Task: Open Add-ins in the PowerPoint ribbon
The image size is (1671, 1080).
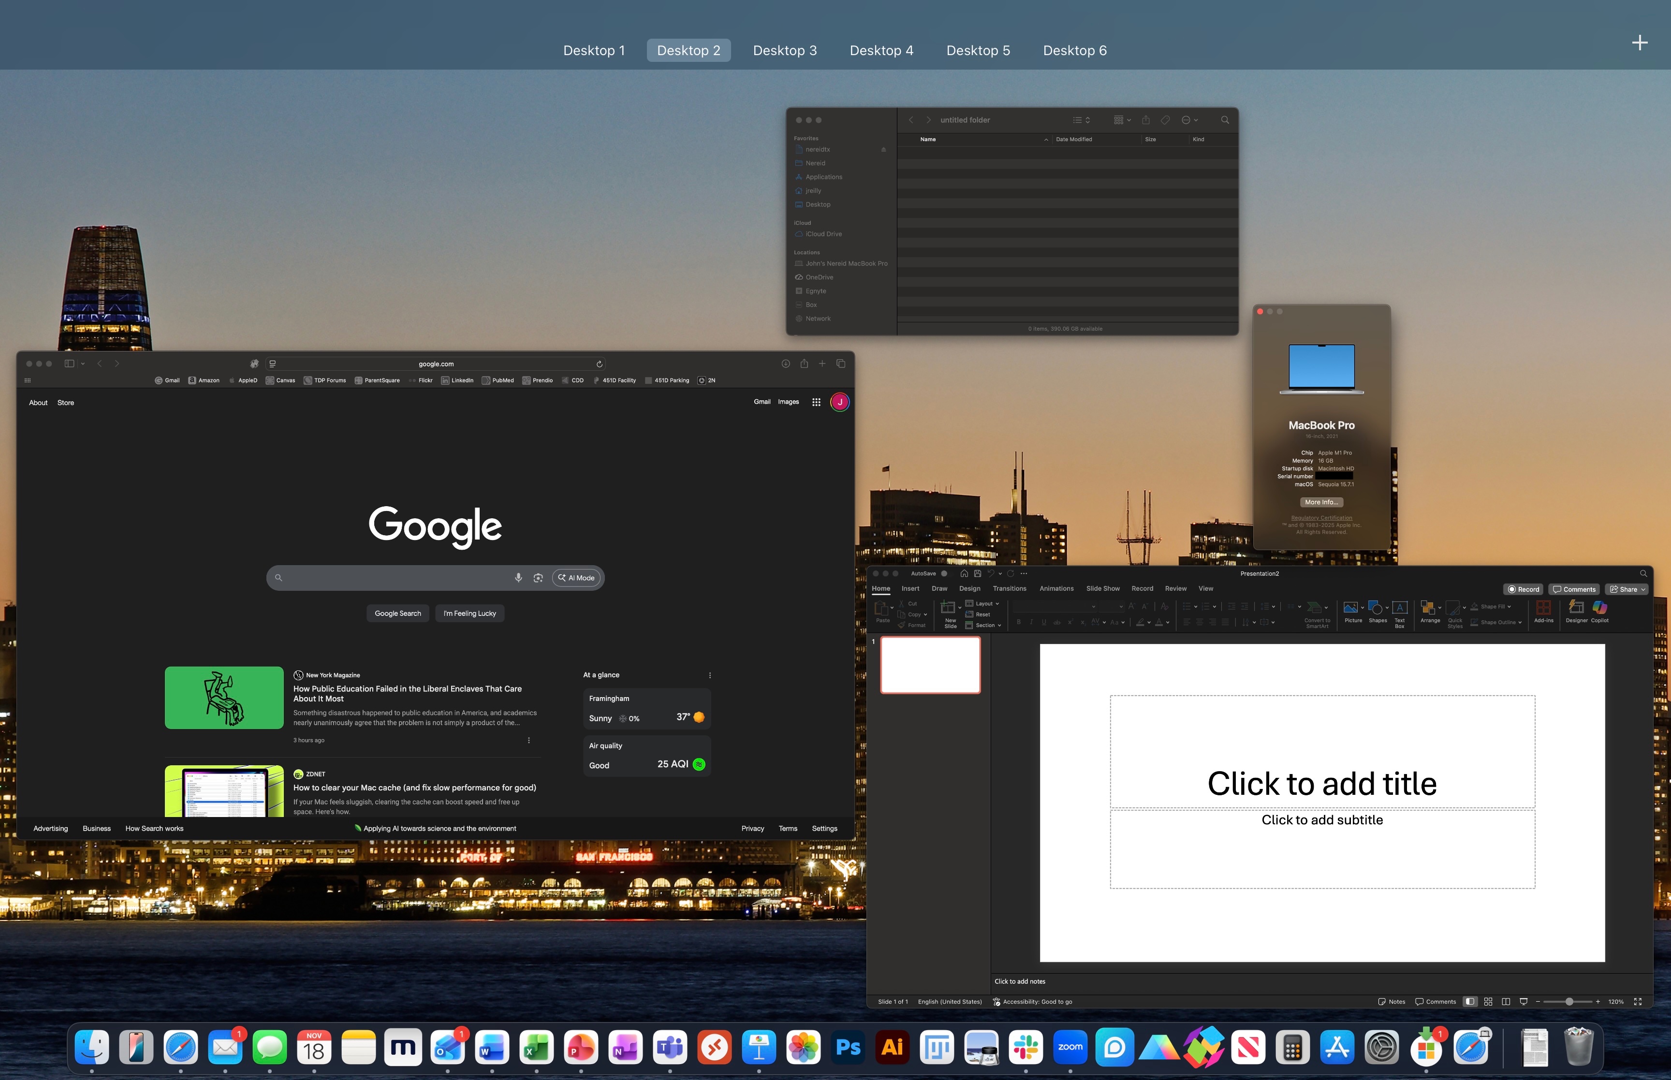Action: tap(1543, 609)
